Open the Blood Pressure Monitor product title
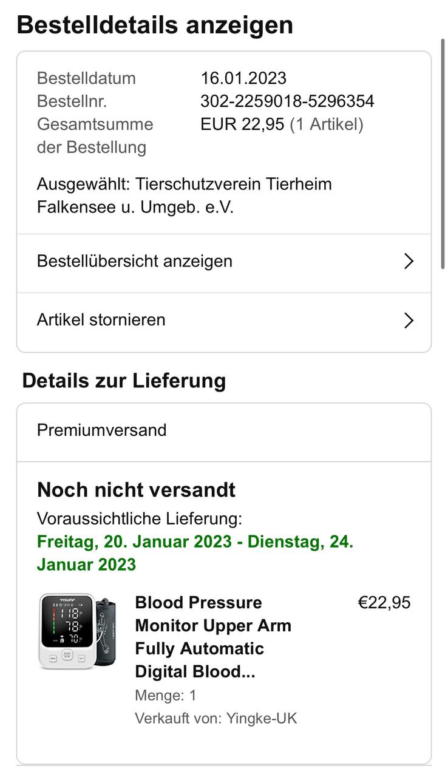 [213, 637]
